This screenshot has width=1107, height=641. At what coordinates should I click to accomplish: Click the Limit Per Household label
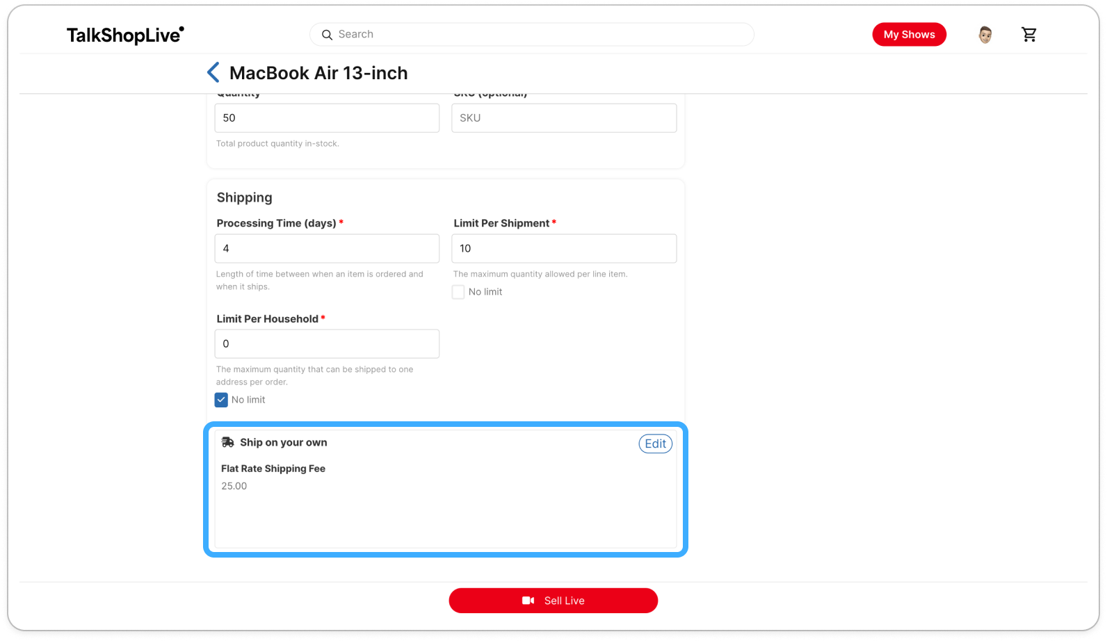[x=267, y=319]
